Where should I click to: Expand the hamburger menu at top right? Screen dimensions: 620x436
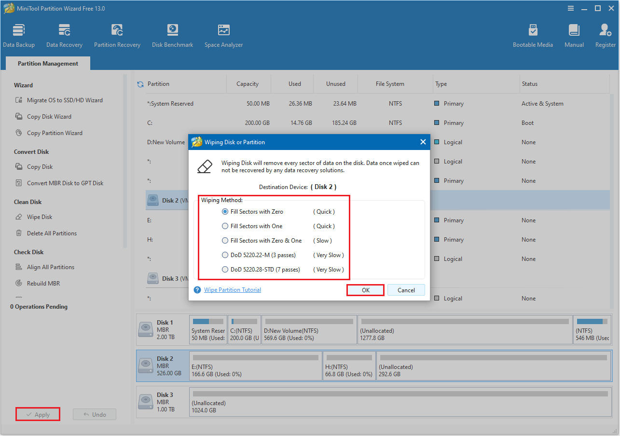coord(571,8)
